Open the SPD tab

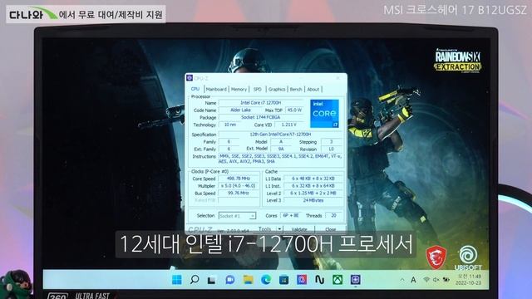click(x=257, y=89)
